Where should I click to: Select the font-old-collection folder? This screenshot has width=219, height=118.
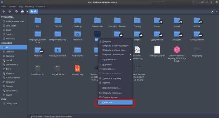[117, 22]
